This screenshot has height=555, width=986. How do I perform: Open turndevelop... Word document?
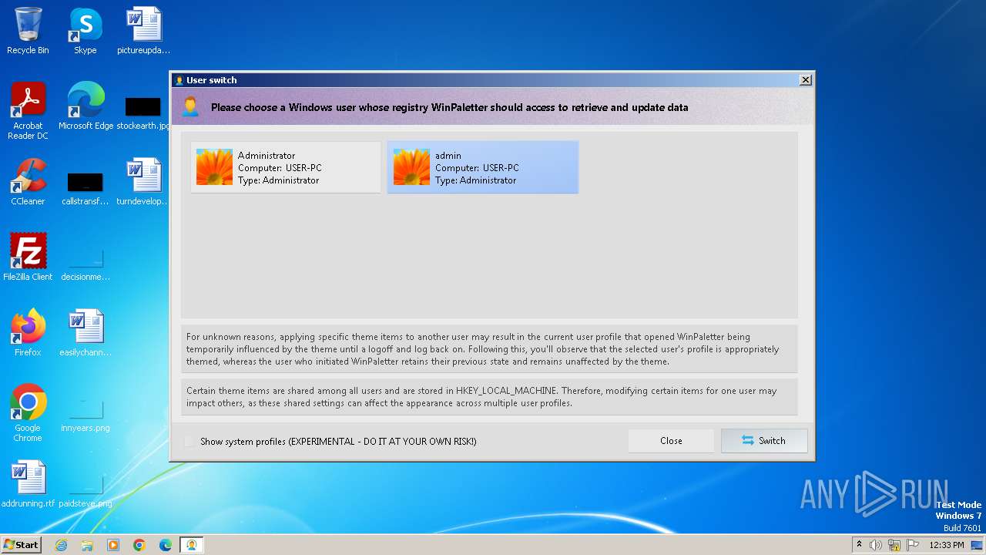tap(143, 182)
